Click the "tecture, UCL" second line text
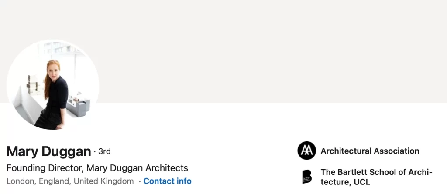The image size is (447, 194). pyautogui.click(x=345, y=182)
